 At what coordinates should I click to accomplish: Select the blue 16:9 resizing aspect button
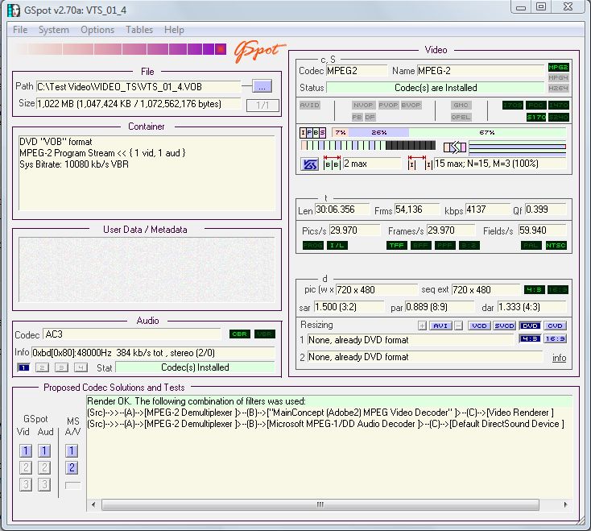pyautogui.click(x=555, y=339)
